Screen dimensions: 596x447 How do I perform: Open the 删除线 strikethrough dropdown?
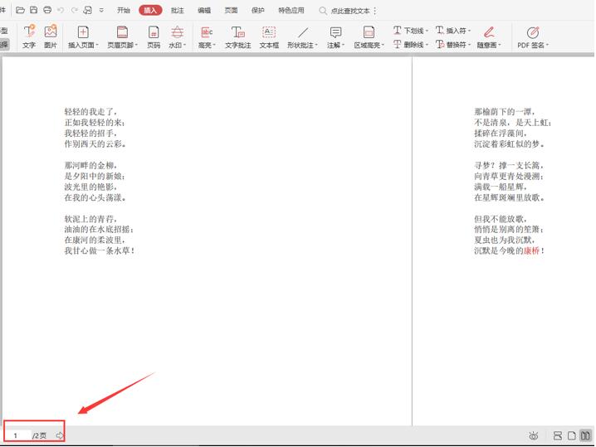411,45
